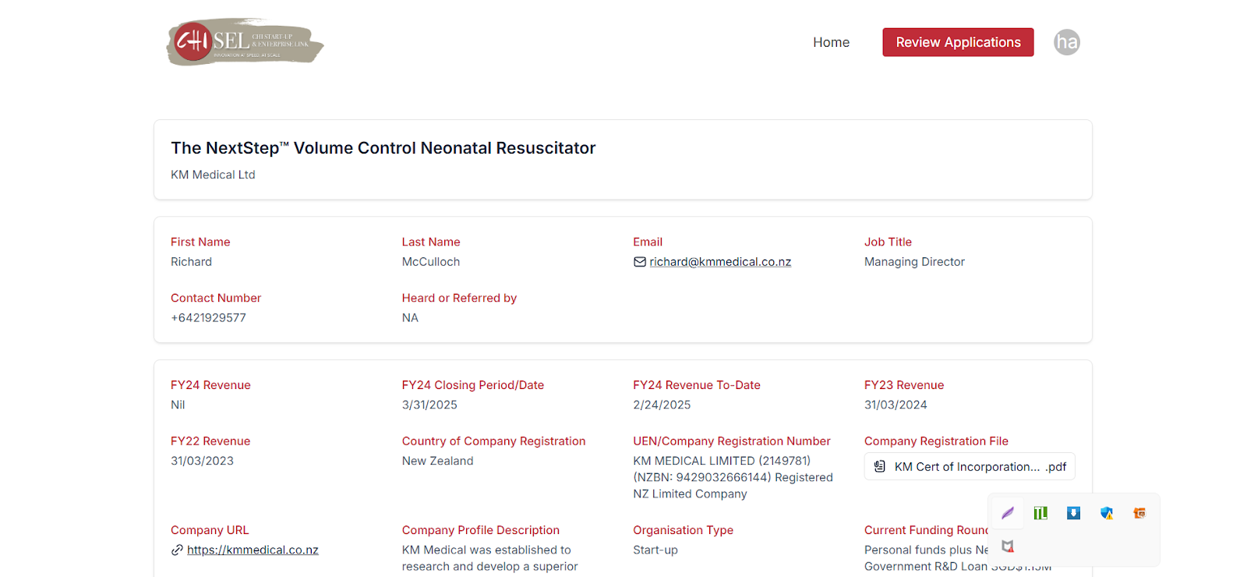Click the FY22 Revenue value '31/03/2023'
Image resolution: width=1247 pixels, height=577 pixels.
[x=202, y=461]
